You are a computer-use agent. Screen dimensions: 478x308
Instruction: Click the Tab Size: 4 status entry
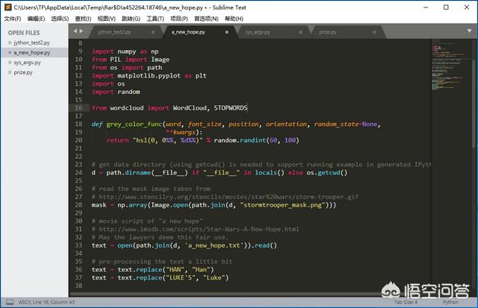coord(406,302)
